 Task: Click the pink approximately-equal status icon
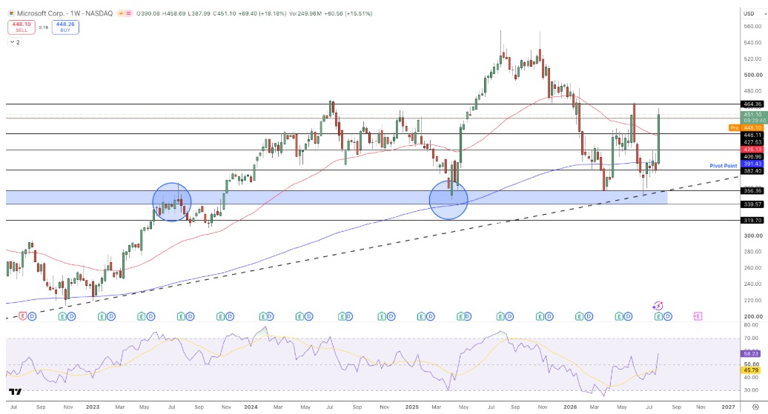(x=129, y=13)
